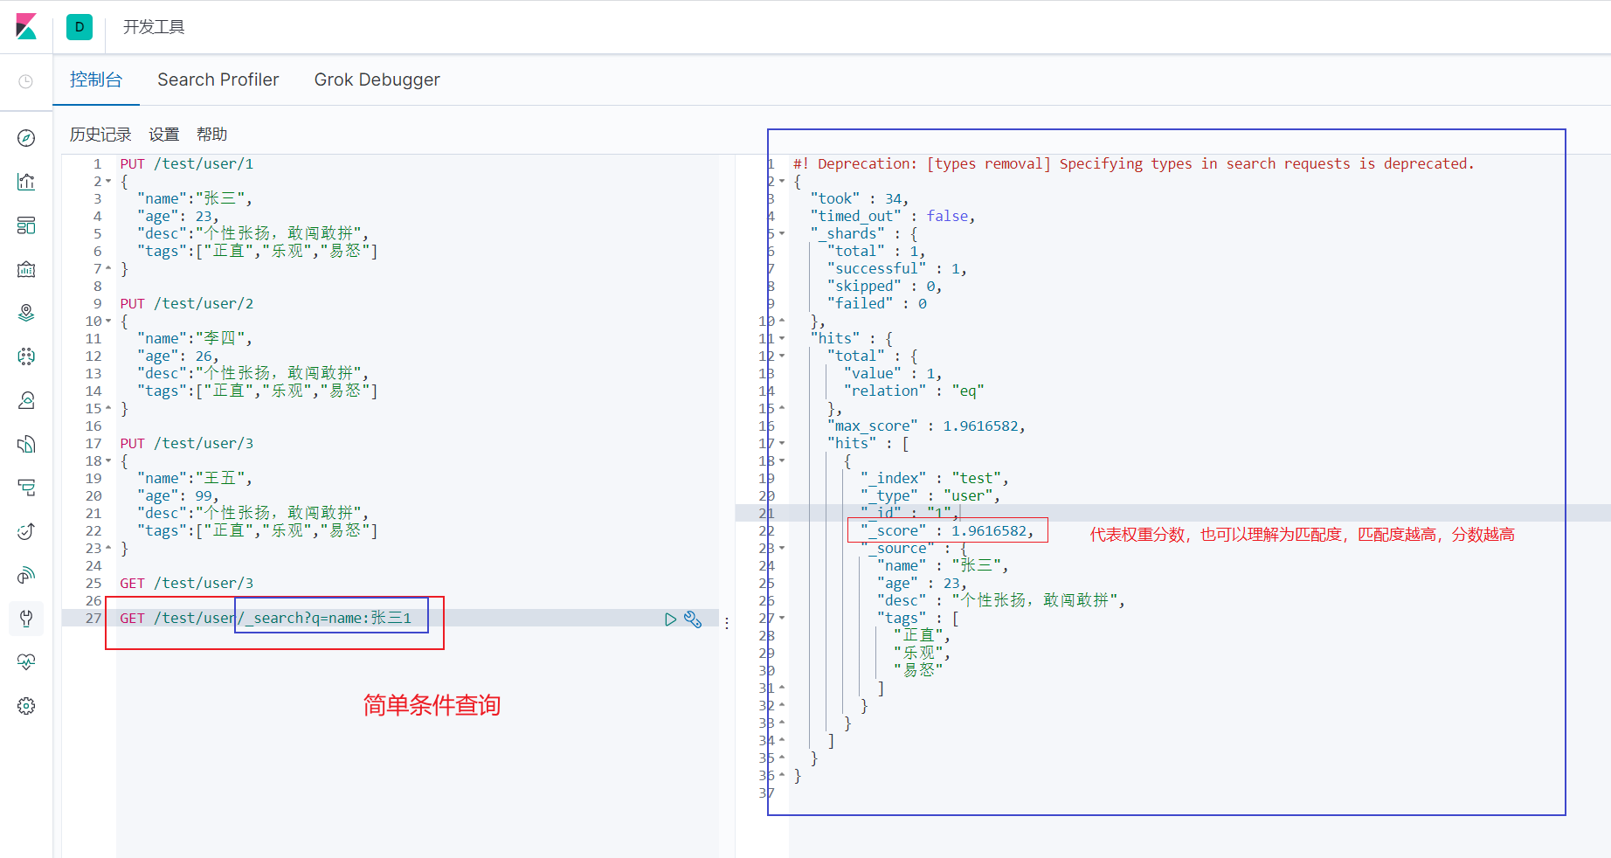The image size is (1611, 858).
Task: Open the recently viewed clock icon
Action: click(26, 81)
